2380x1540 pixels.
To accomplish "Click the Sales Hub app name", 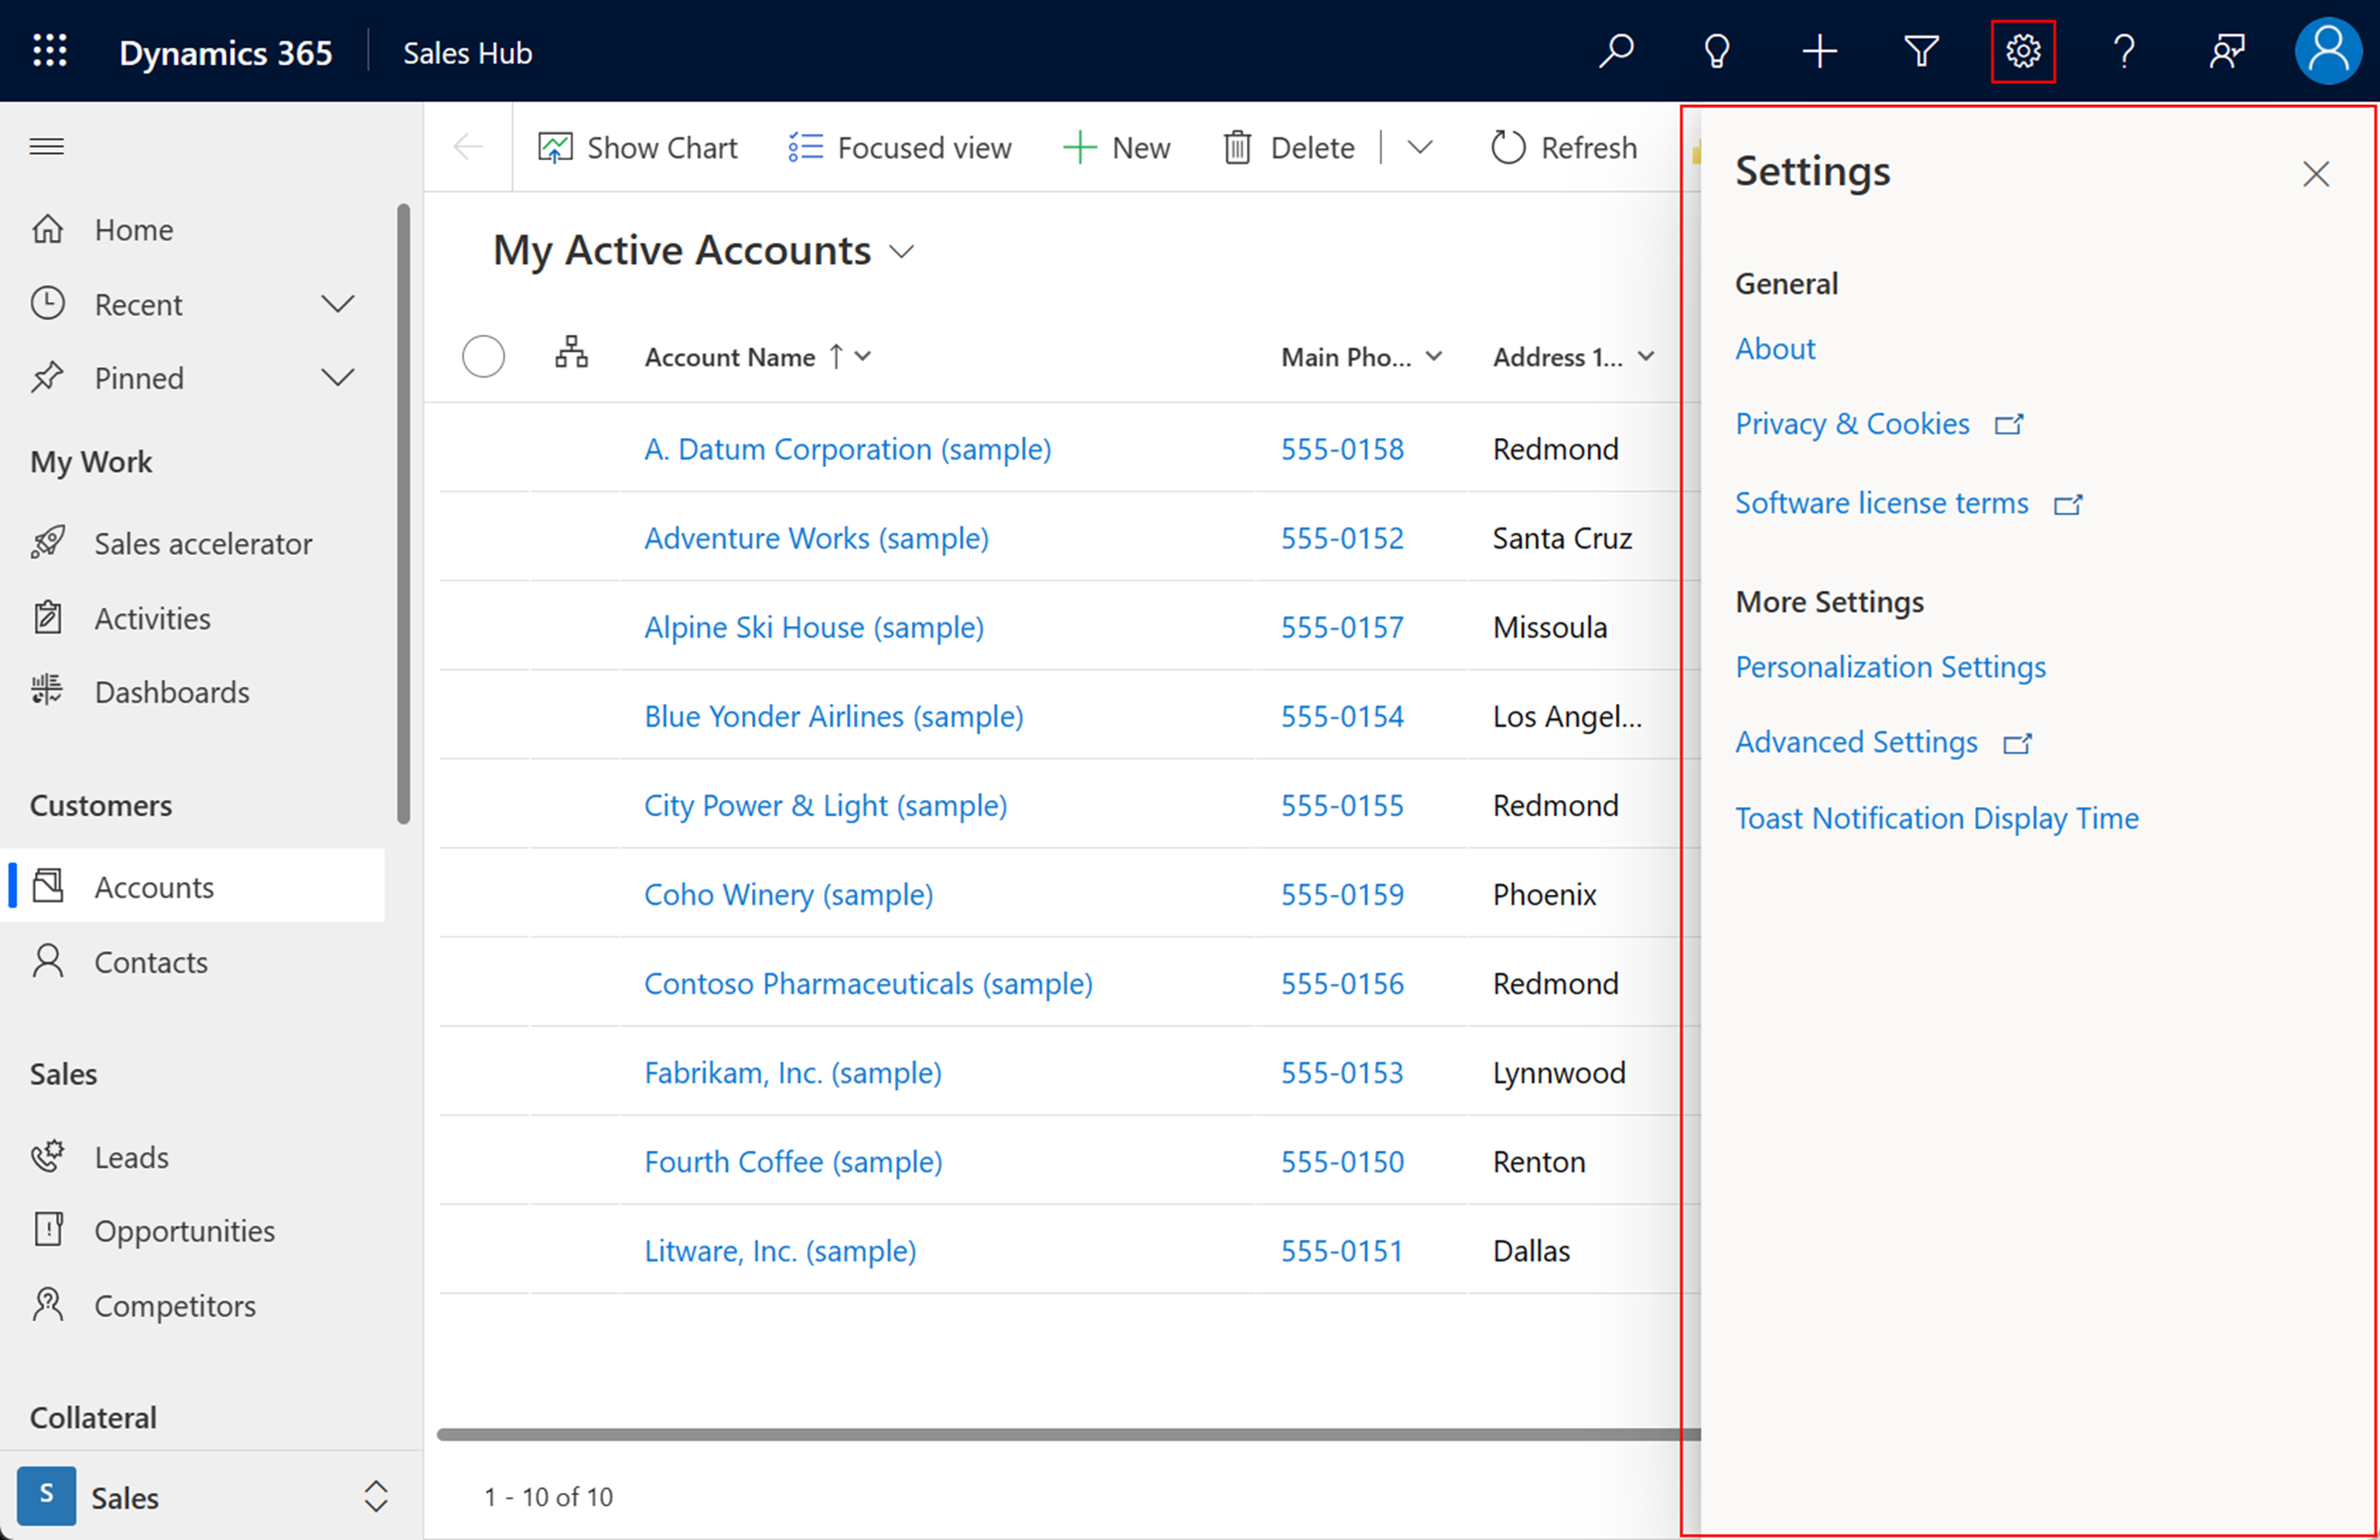I will click(467, 53).
